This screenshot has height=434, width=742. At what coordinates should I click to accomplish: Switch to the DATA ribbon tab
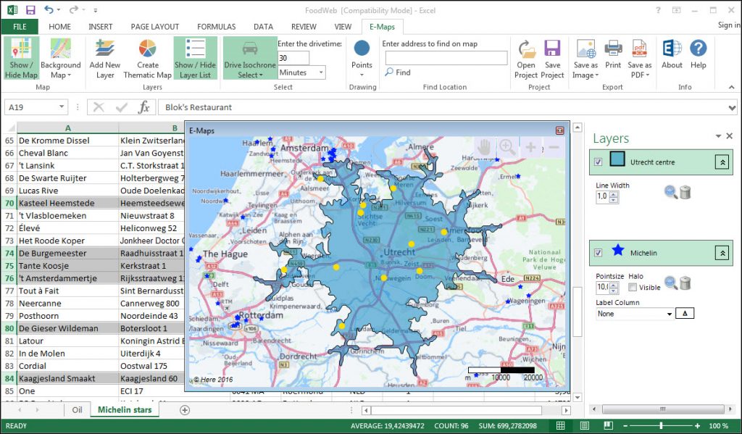263,27
